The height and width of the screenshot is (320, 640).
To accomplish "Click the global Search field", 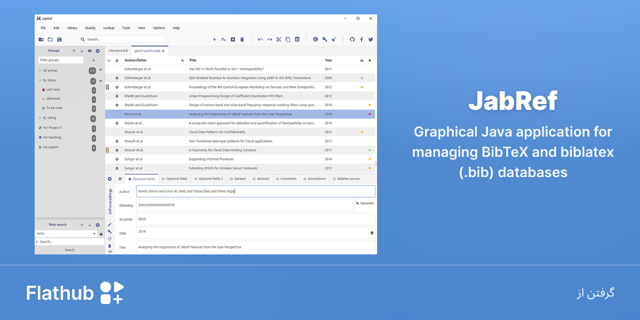I will click(x=123, y=39).
